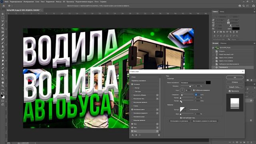Image resolution: width=256 pixels, height=144 pixels.
Task: Toggle the Просмотр preview checkbox
Action: tap(230, 91)
